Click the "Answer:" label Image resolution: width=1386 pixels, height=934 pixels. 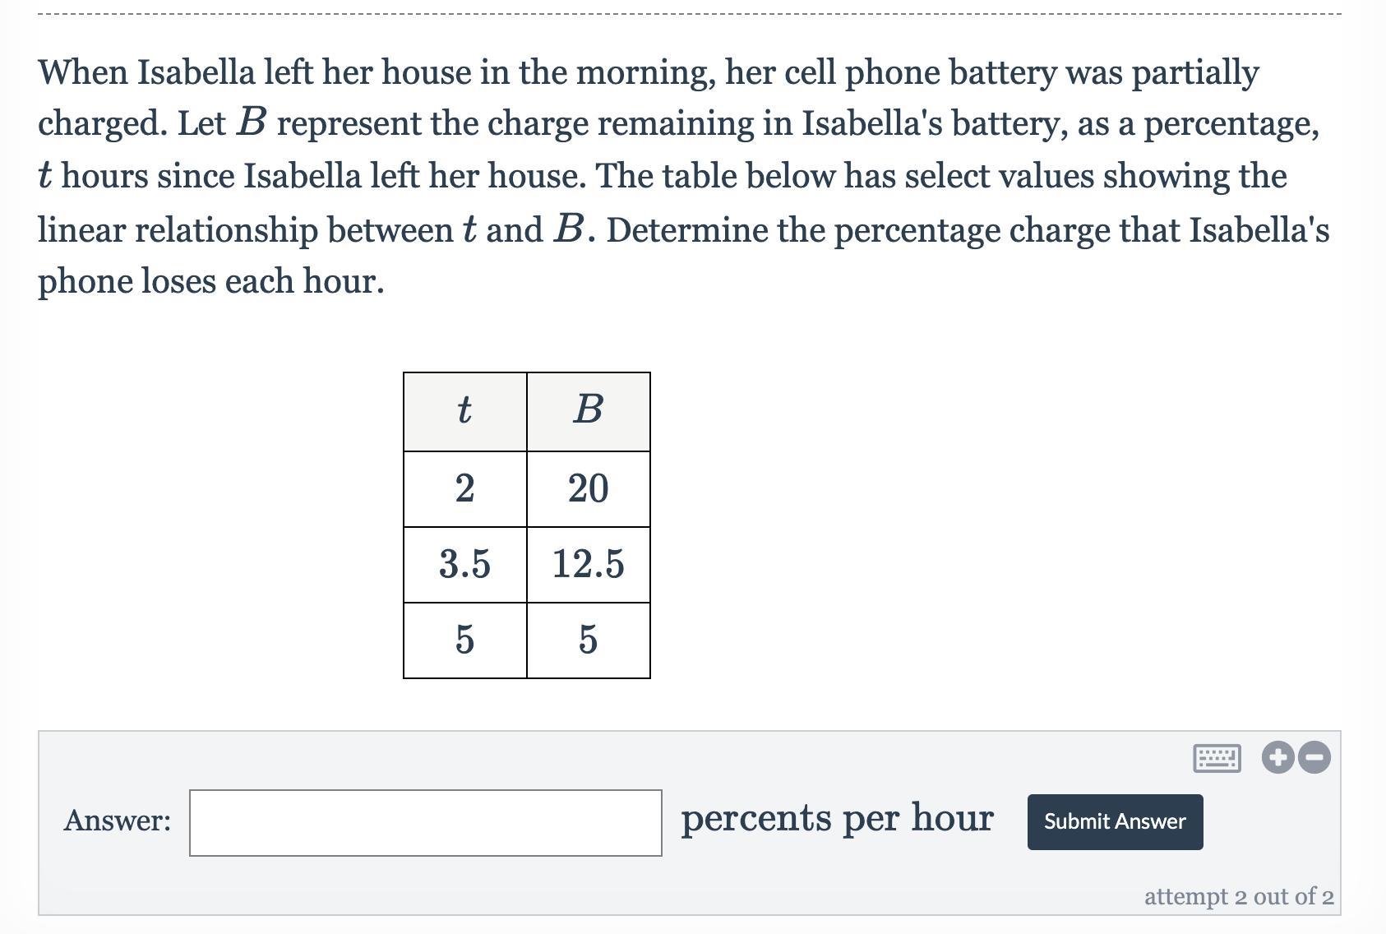pyautogui.click(x=118, y=821)
